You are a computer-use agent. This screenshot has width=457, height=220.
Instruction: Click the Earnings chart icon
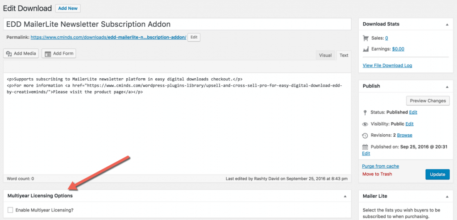[366, 49]
